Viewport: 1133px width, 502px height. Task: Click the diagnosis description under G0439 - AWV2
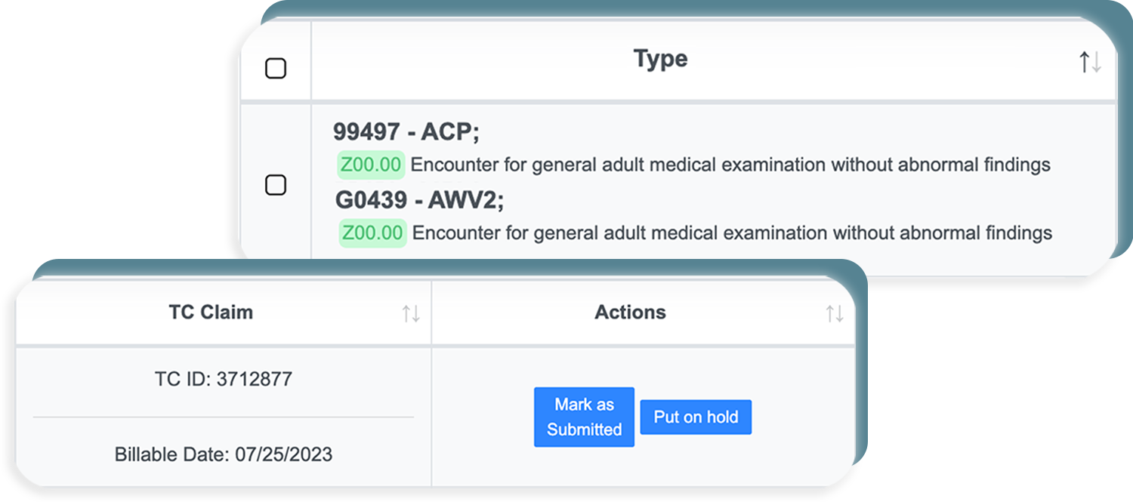(x=732, y=233)
